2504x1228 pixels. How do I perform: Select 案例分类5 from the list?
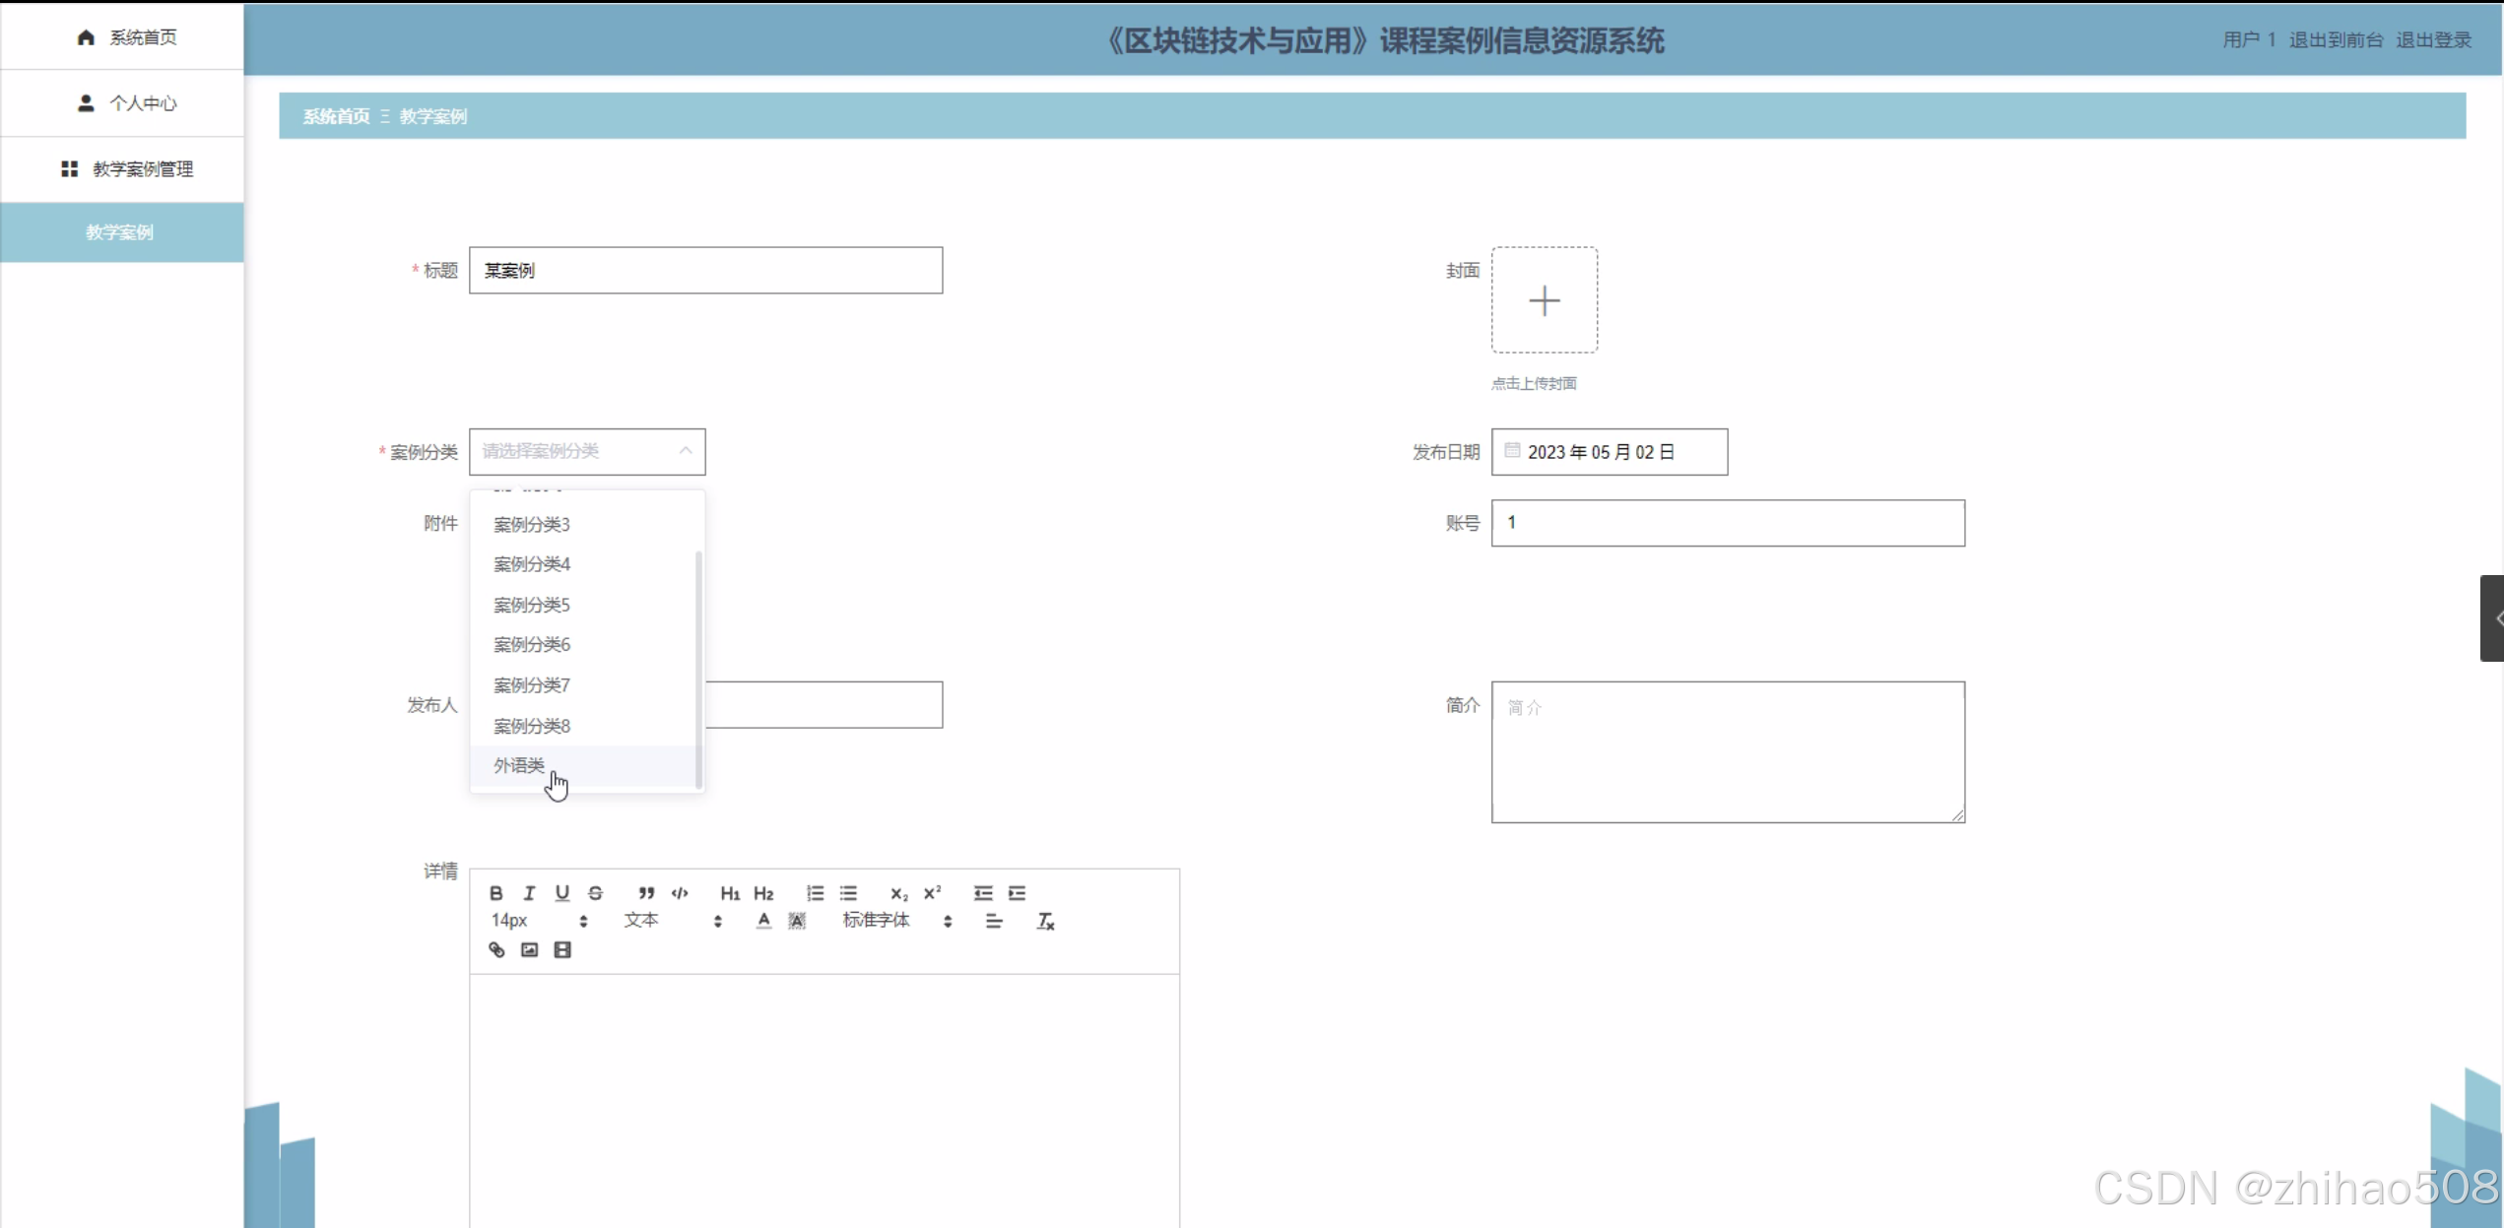(x=586, y=605)
